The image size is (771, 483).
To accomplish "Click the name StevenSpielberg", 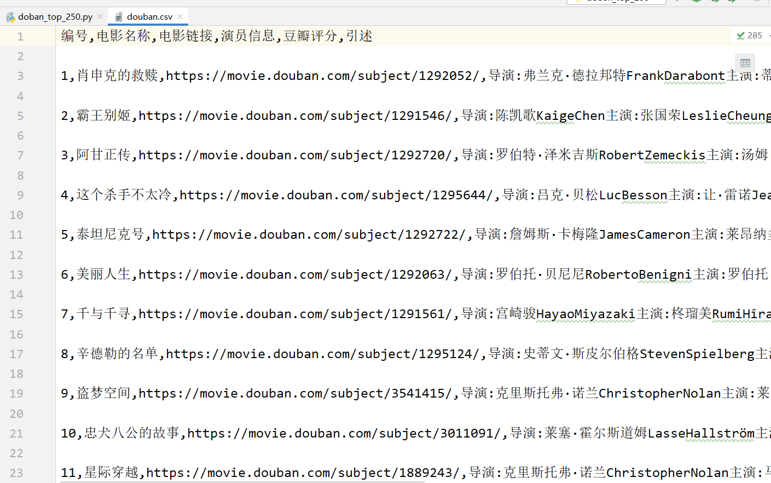I will [x=697, y=354].
